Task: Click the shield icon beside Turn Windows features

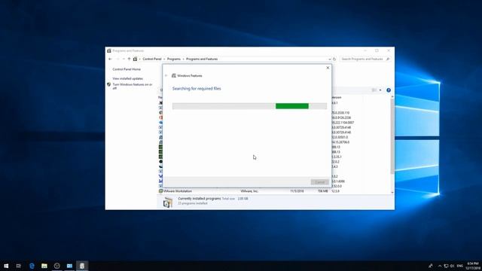Action: (x=108, y=84)
